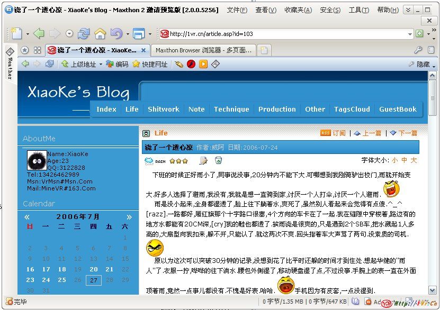Open the 收藏夹 (Favorites) menu

point(298,10)
